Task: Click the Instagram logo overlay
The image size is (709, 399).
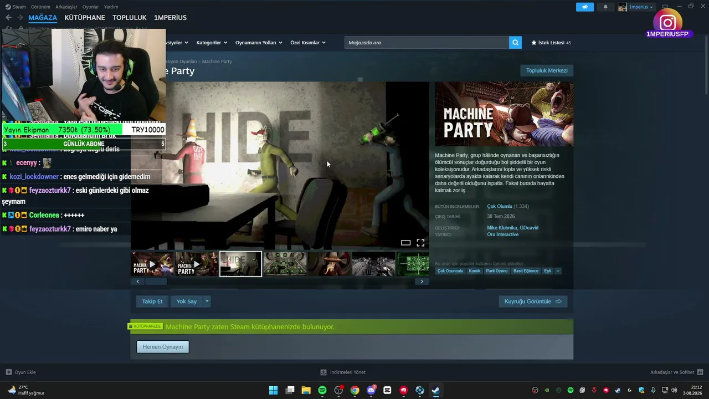Action: pos(667,23)
